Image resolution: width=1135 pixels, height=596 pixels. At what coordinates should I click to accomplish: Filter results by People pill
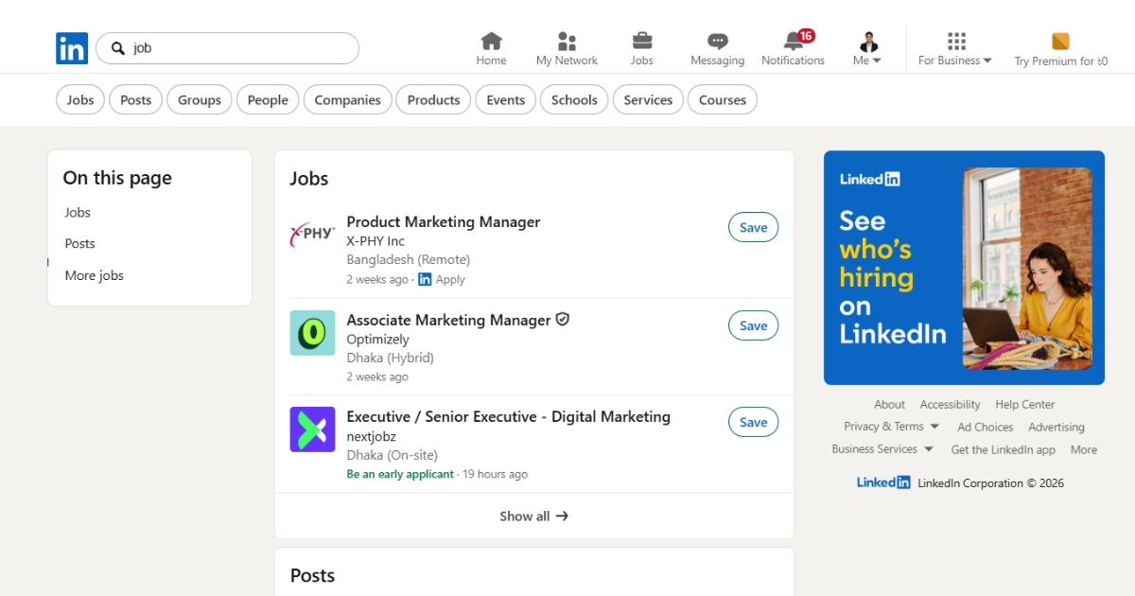[268, 99]
